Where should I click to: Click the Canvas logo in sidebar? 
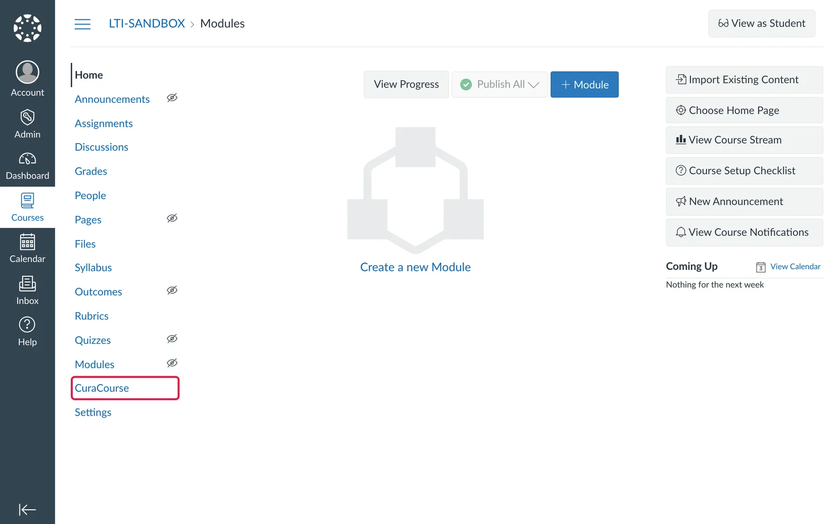pos(27,28)
